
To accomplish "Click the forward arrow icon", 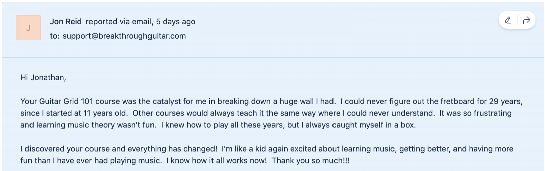I will (x=526, y=20).
